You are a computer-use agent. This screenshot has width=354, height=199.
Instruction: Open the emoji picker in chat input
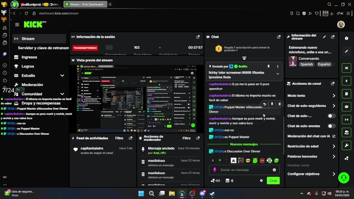[x=274, y=170]
